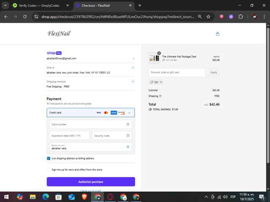Click the FlexiNail store logo
Viewport: 270px width, 202px height.
pos(59,33)
